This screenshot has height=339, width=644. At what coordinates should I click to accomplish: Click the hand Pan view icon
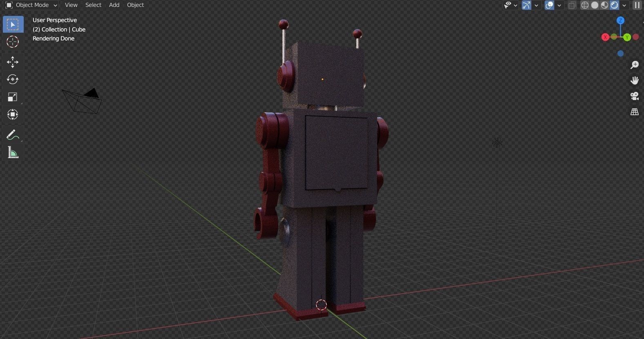point(635,80)
